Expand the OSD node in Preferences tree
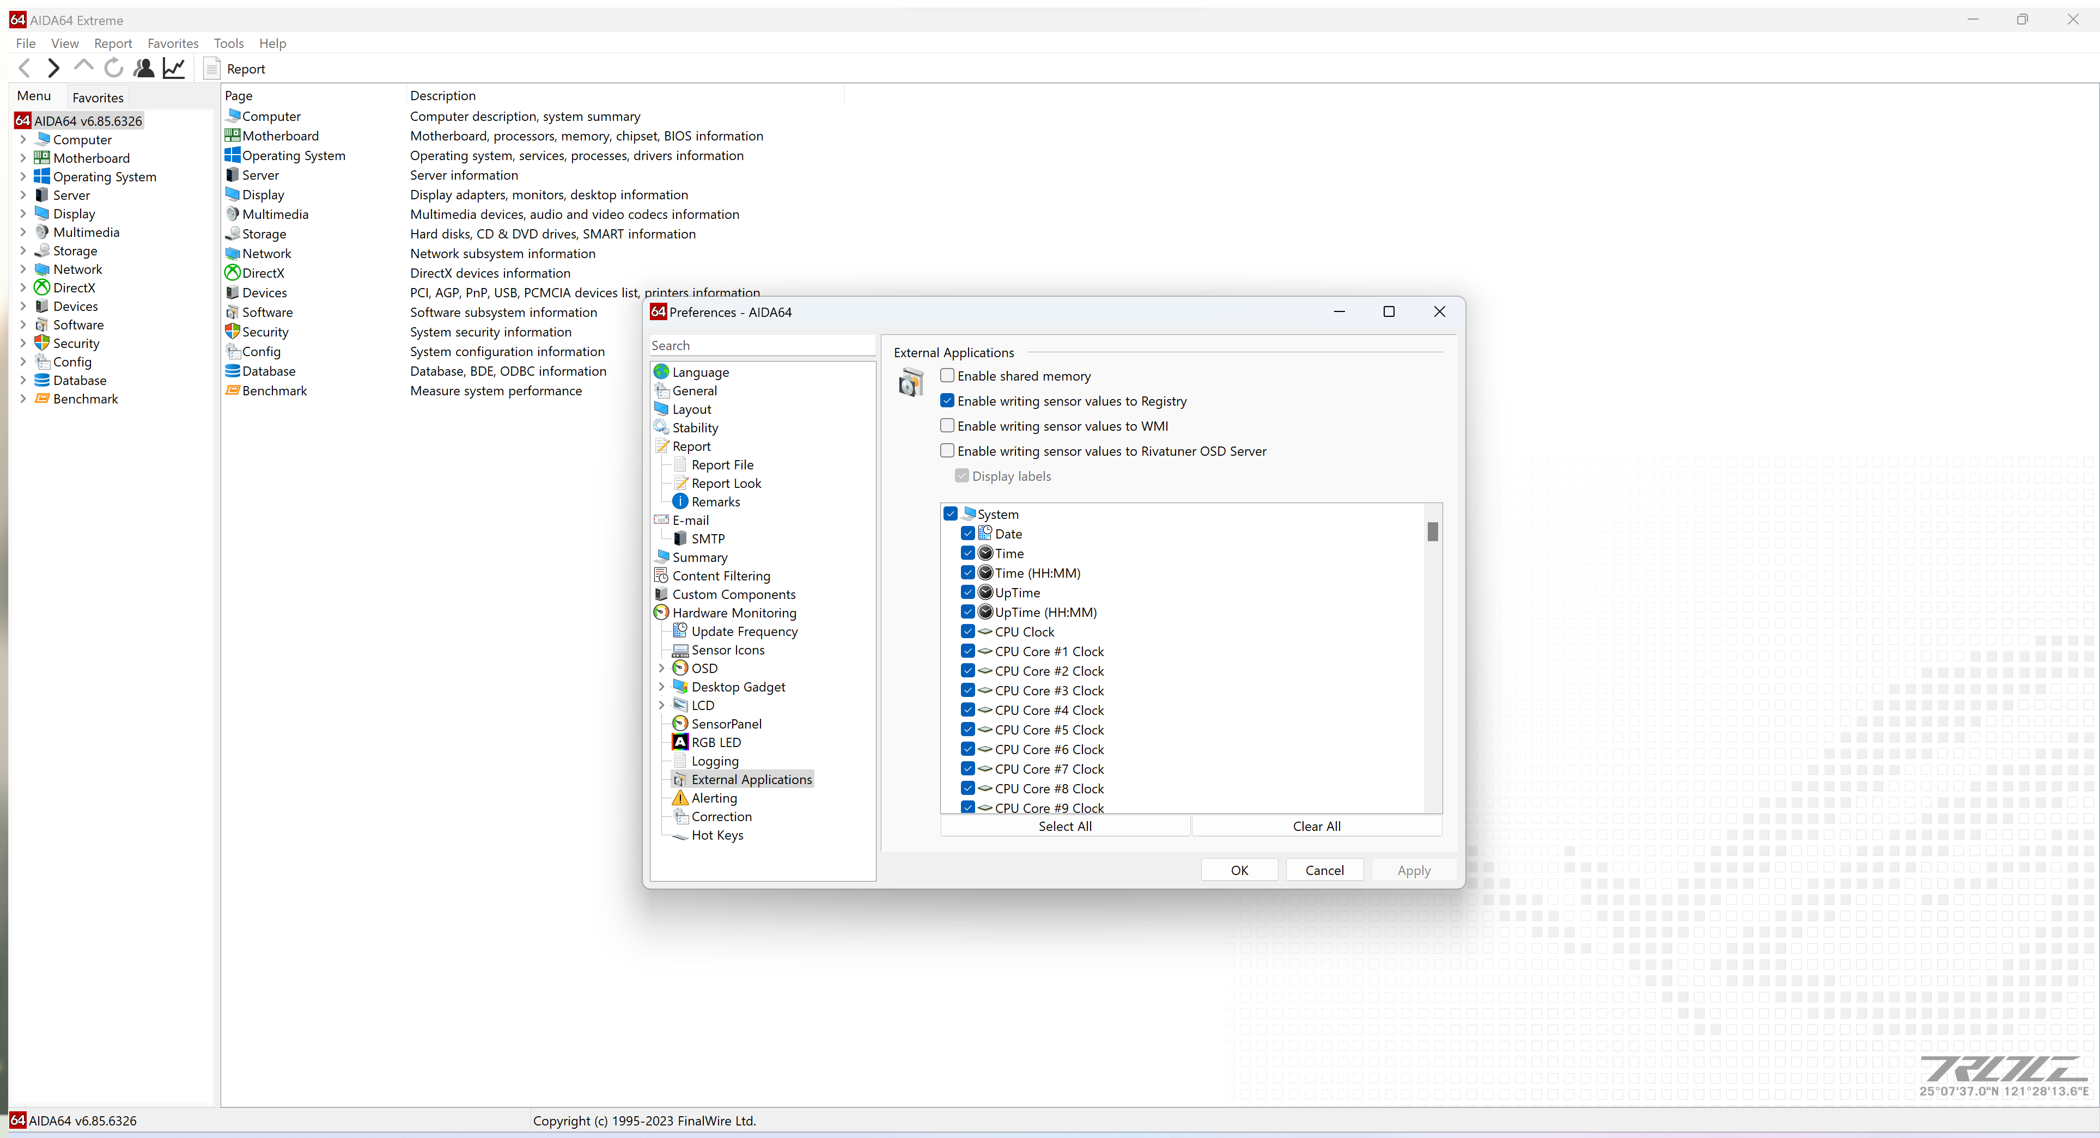This screenshot has height=1138, width=2100. [661, 668]
